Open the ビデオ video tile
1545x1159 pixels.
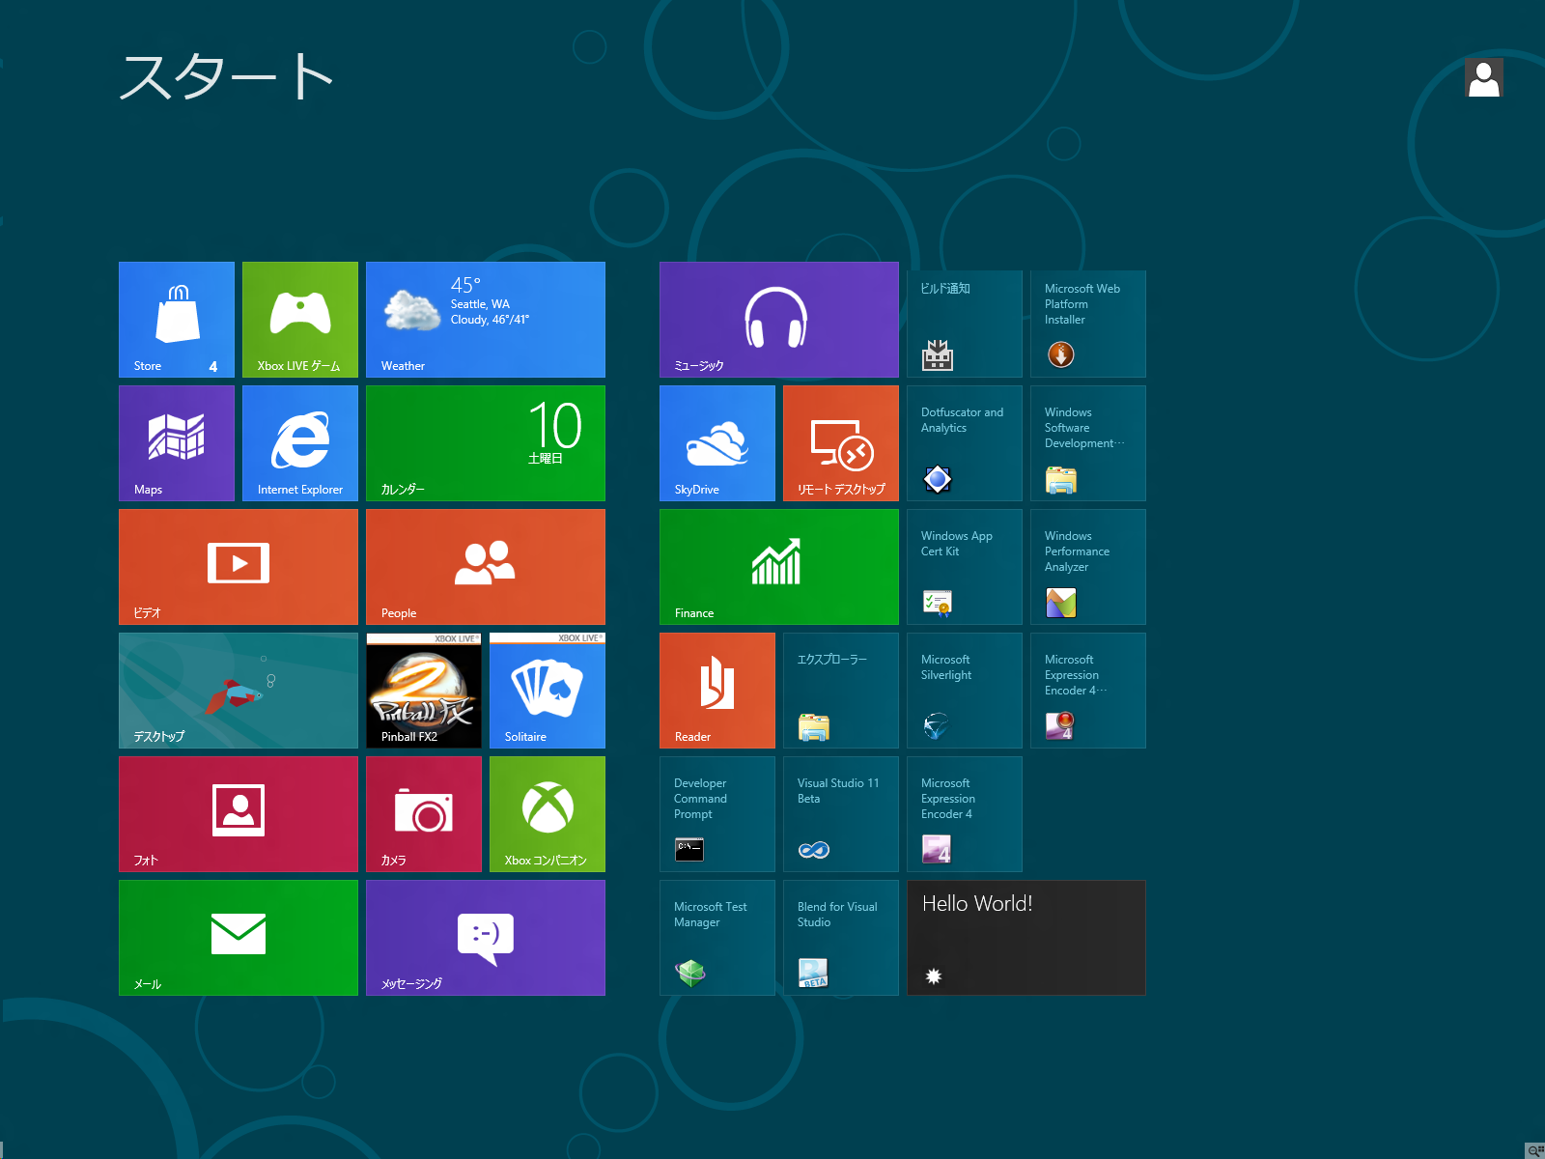click(x=239, y=567)
